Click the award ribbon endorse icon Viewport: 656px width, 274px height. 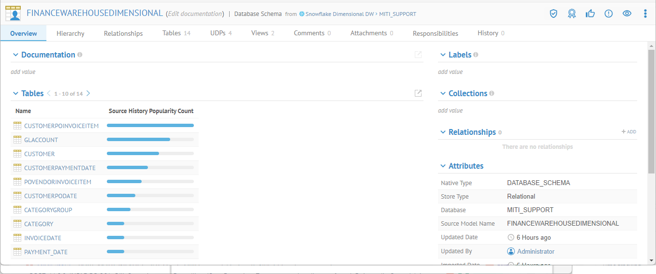(572, 14)
